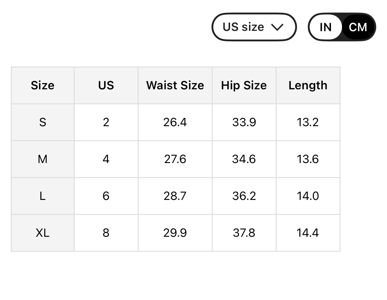Click length value 13.2 for size S
The image size is (387, 300).
click(x=308, y=122)
